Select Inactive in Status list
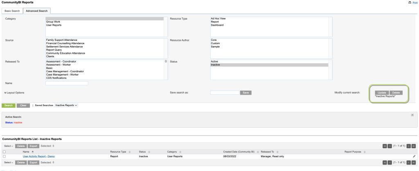Screen dimensions: 419x171 click(269, 65)
